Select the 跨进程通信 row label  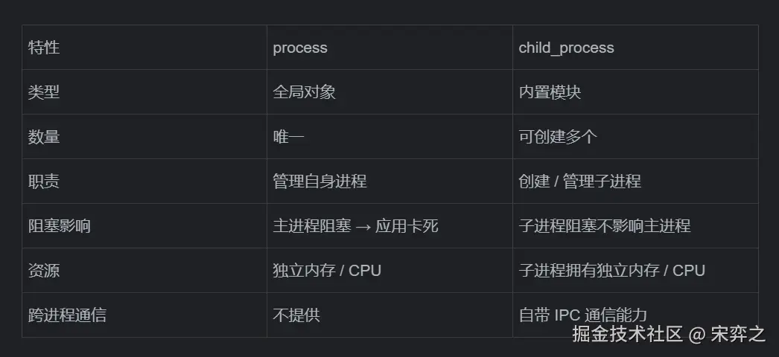(x=67, y=315)
